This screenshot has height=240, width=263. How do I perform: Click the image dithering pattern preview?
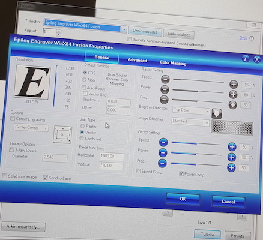pos(232,128)
